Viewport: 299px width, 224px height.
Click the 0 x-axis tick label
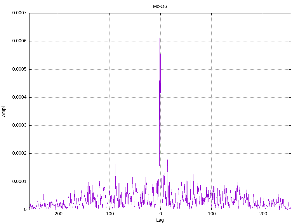161,214
